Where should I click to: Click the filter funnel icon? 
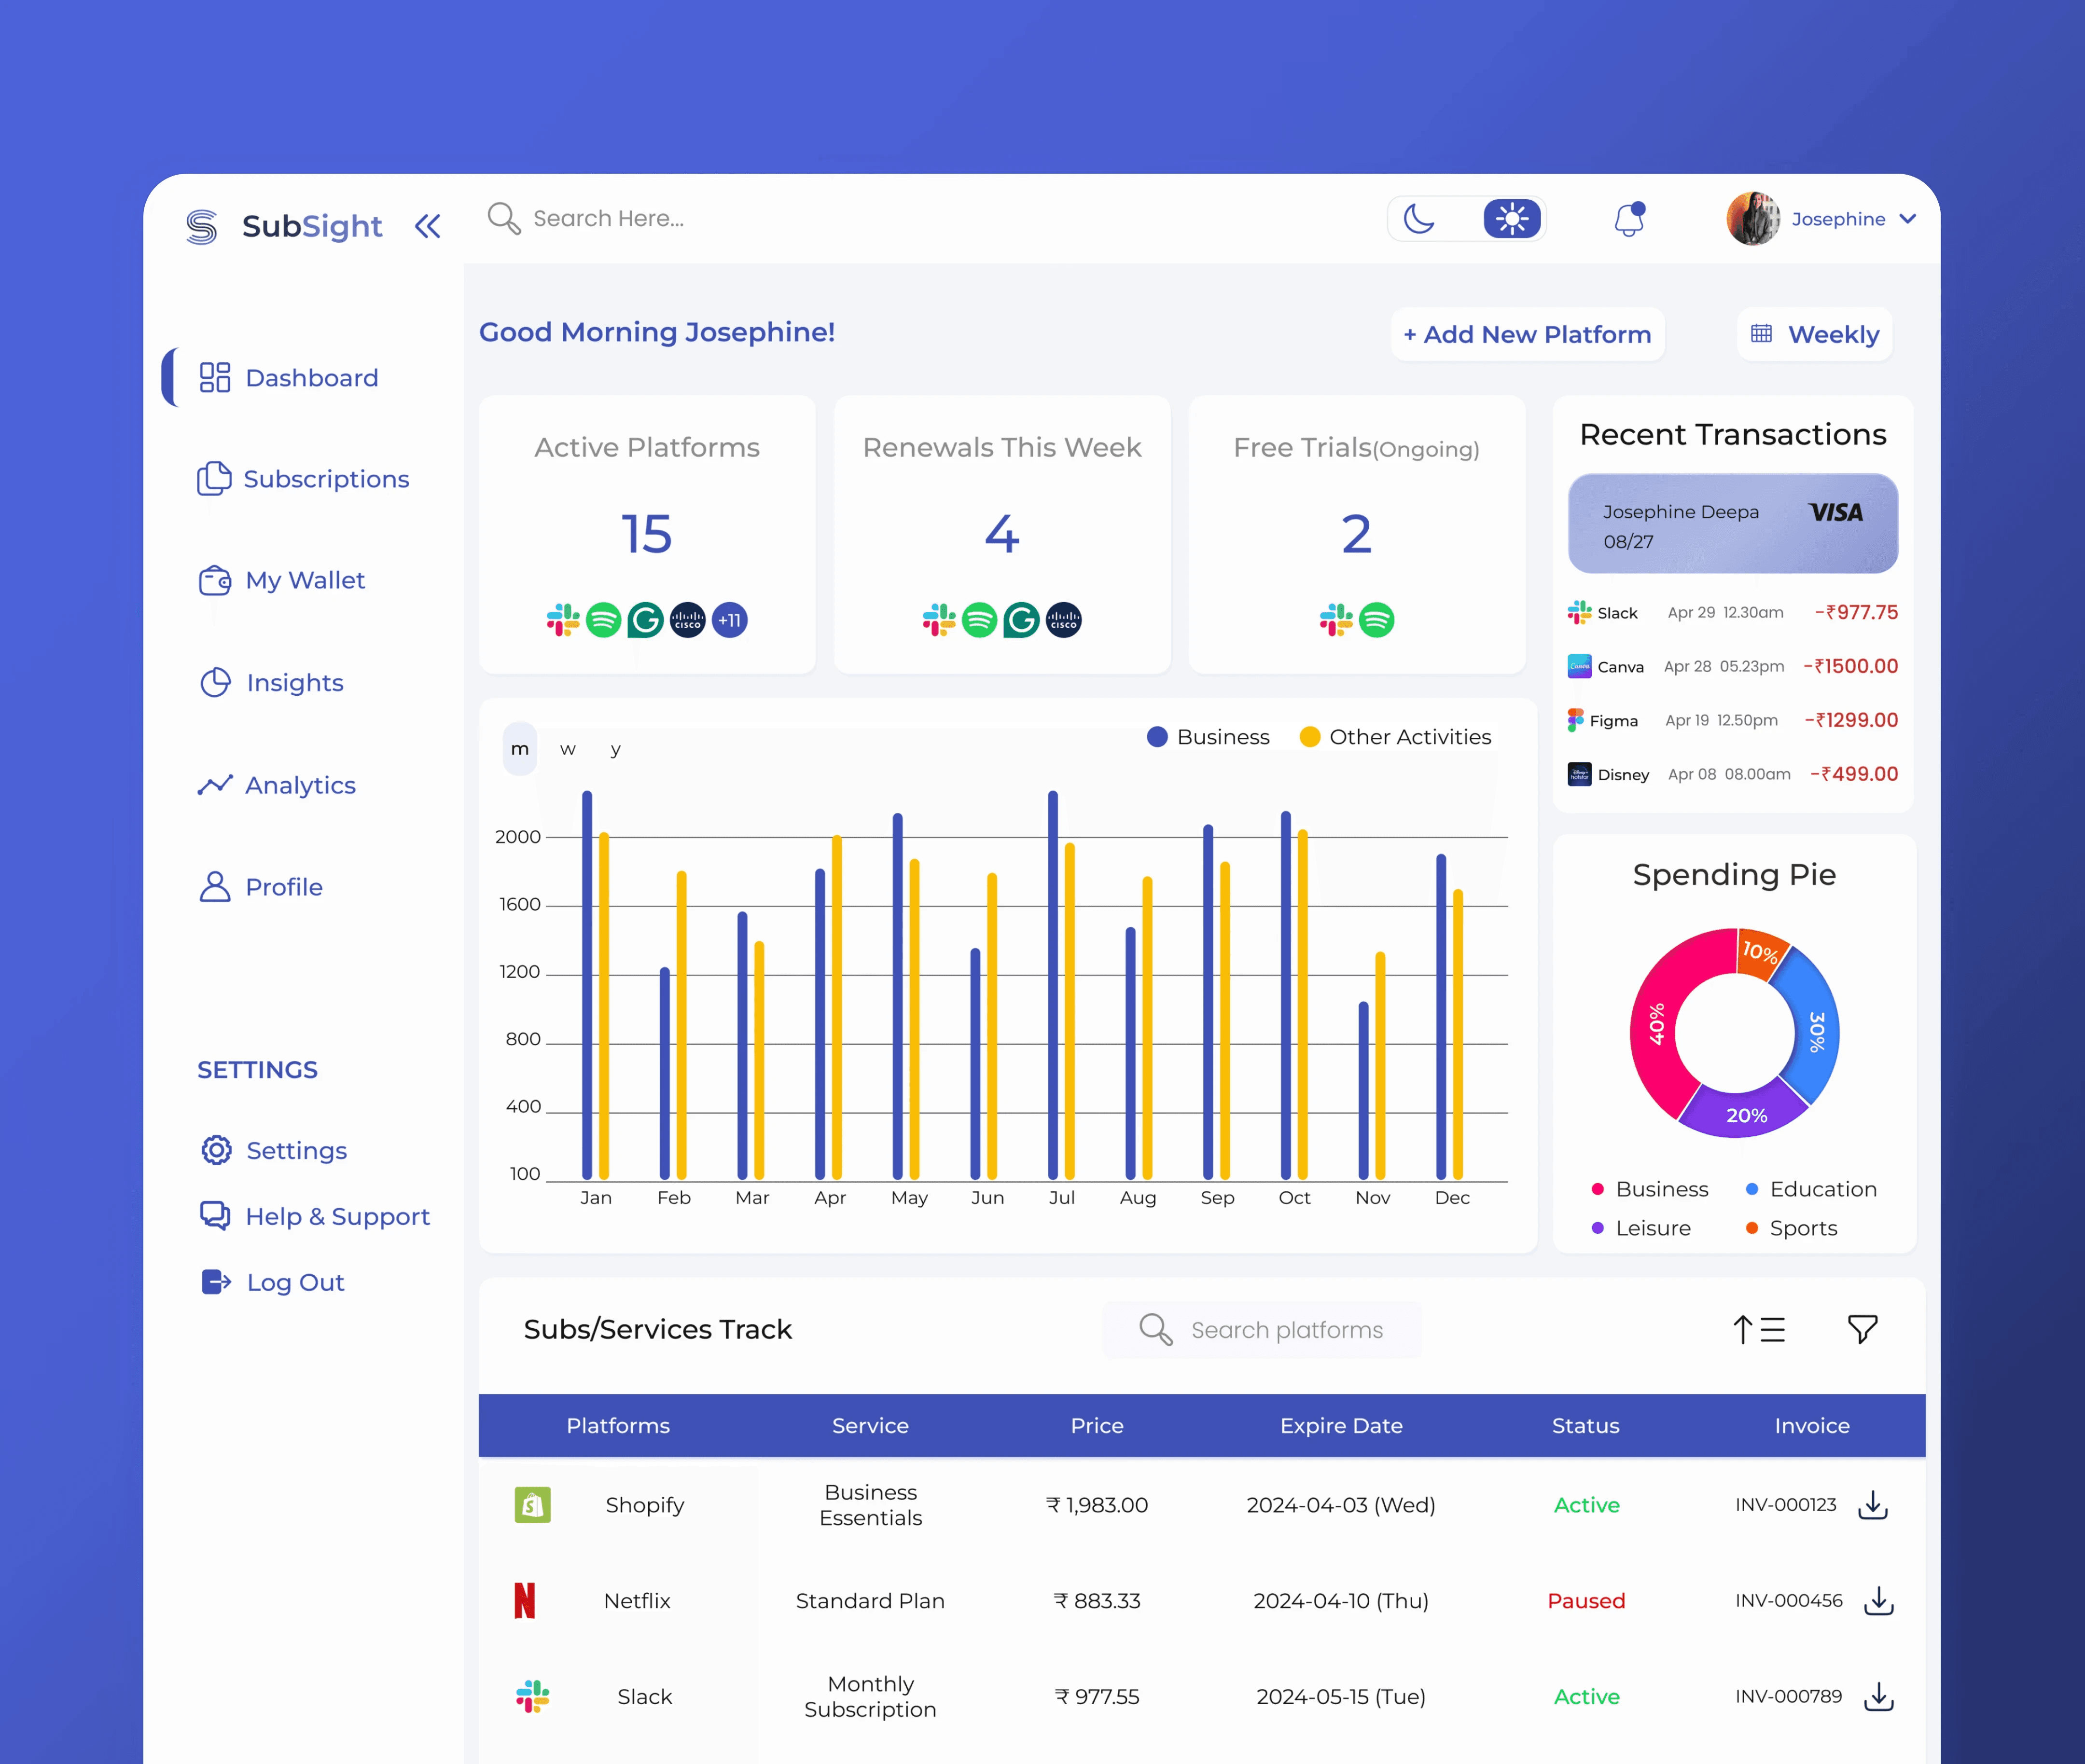[1862, 1329]
